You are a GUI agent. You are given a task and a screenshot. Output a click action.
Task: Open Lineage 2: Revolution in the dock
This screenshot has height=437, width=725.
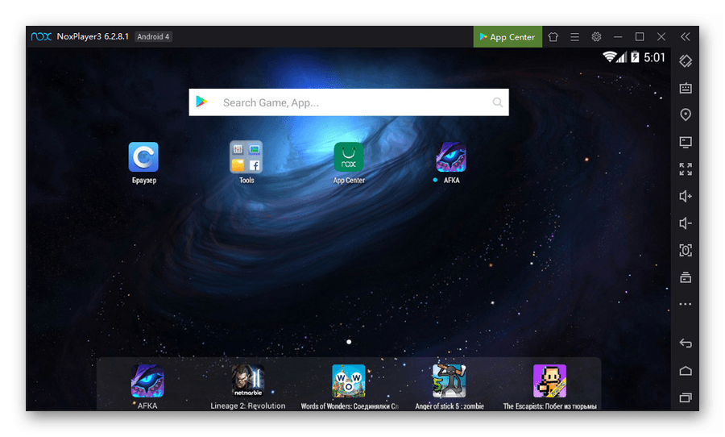coord(248,381)
